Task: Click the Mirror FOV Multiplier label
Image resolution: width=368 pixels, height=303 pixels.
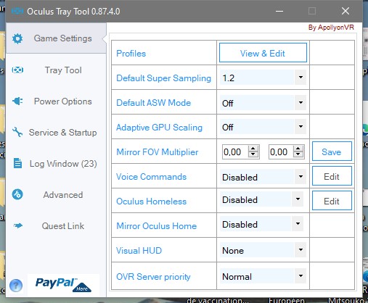Action: tap(158, 152)
